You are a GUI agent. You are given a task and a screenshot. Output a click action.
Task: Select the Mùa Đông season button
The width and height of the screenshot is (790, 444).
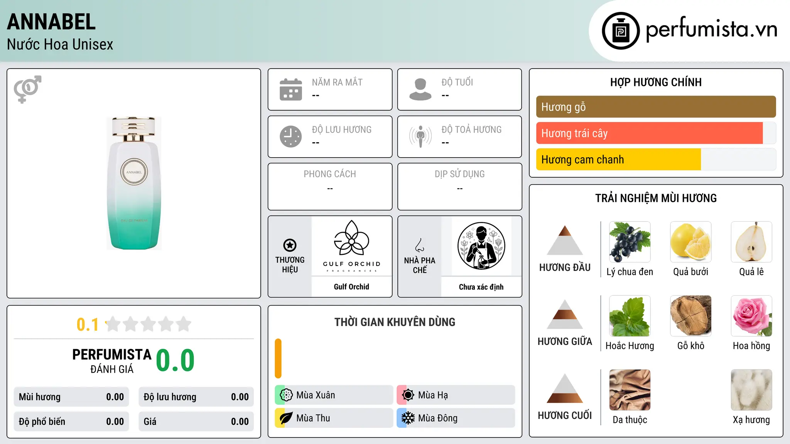pos(456,418)
